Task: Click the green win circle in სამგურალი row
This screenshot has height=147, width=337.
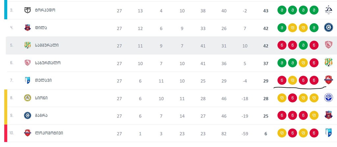Action: [304, 45]
